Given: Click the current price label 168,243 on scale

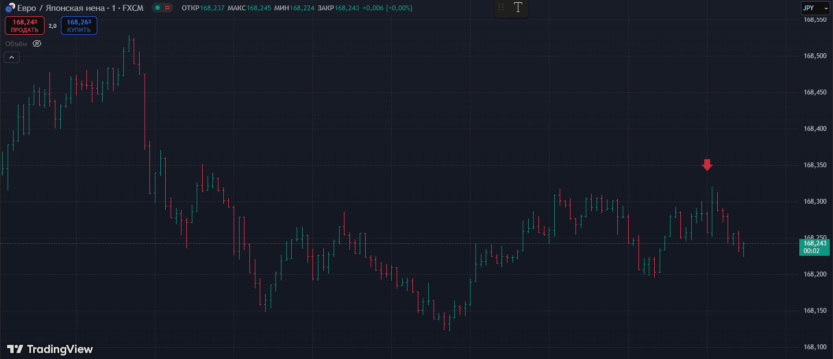Looking at the screenshot, I should point(815,243).
